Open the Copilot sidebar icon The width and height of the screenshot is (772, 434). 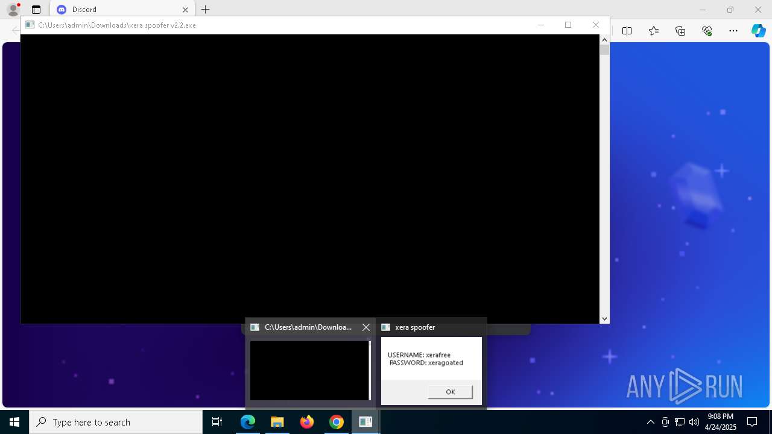(759, 31)
